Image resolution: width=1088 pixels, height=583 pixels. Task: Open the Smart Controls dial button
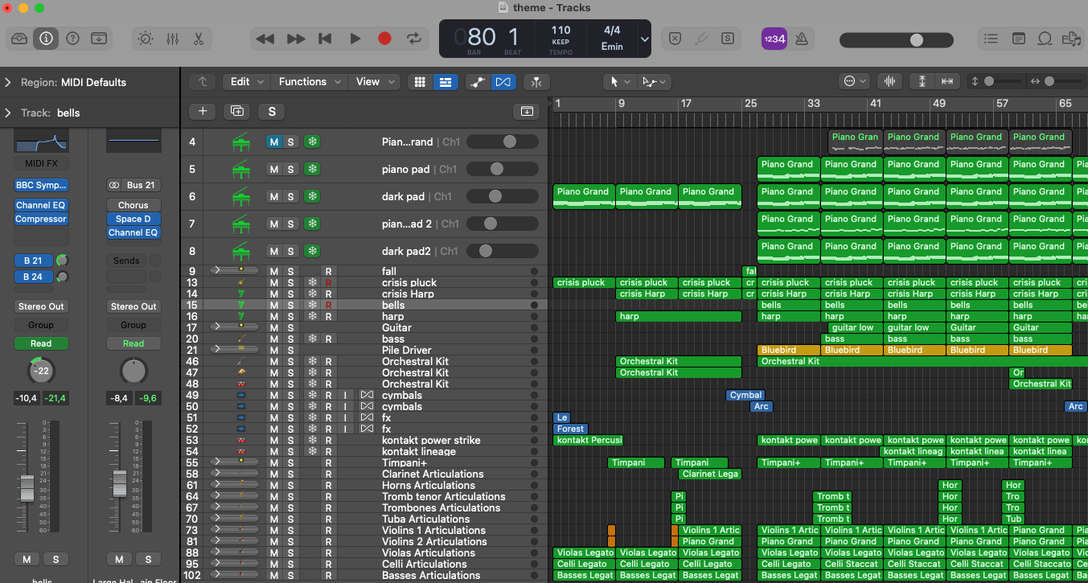(145, 39)
